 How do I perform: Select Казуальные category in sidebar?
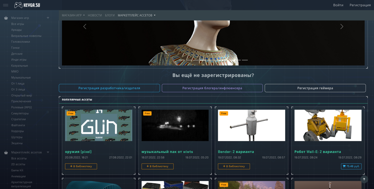pyautogui.click(x=20, y=66)
